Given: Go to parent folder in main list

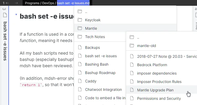Looking at the screenshot, I should [87, 12].
